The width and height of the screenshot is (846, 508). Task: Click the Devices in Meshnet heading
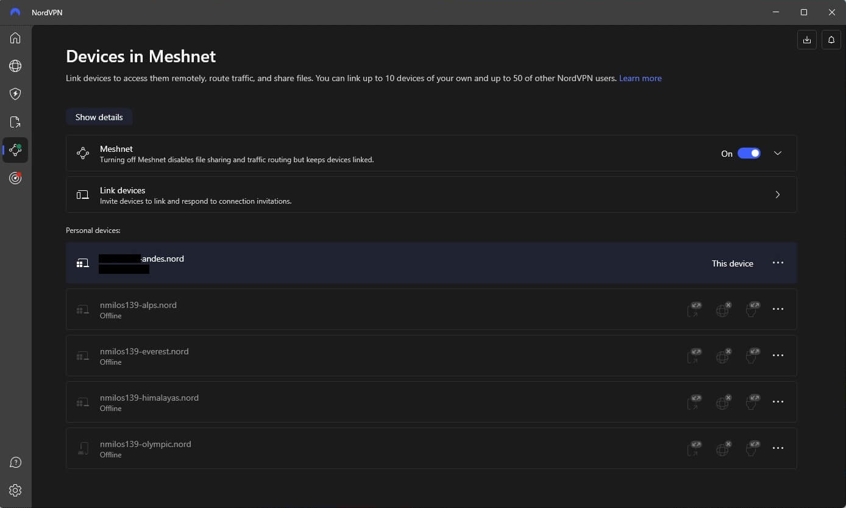pyautogui.click(x=141, y=56)
